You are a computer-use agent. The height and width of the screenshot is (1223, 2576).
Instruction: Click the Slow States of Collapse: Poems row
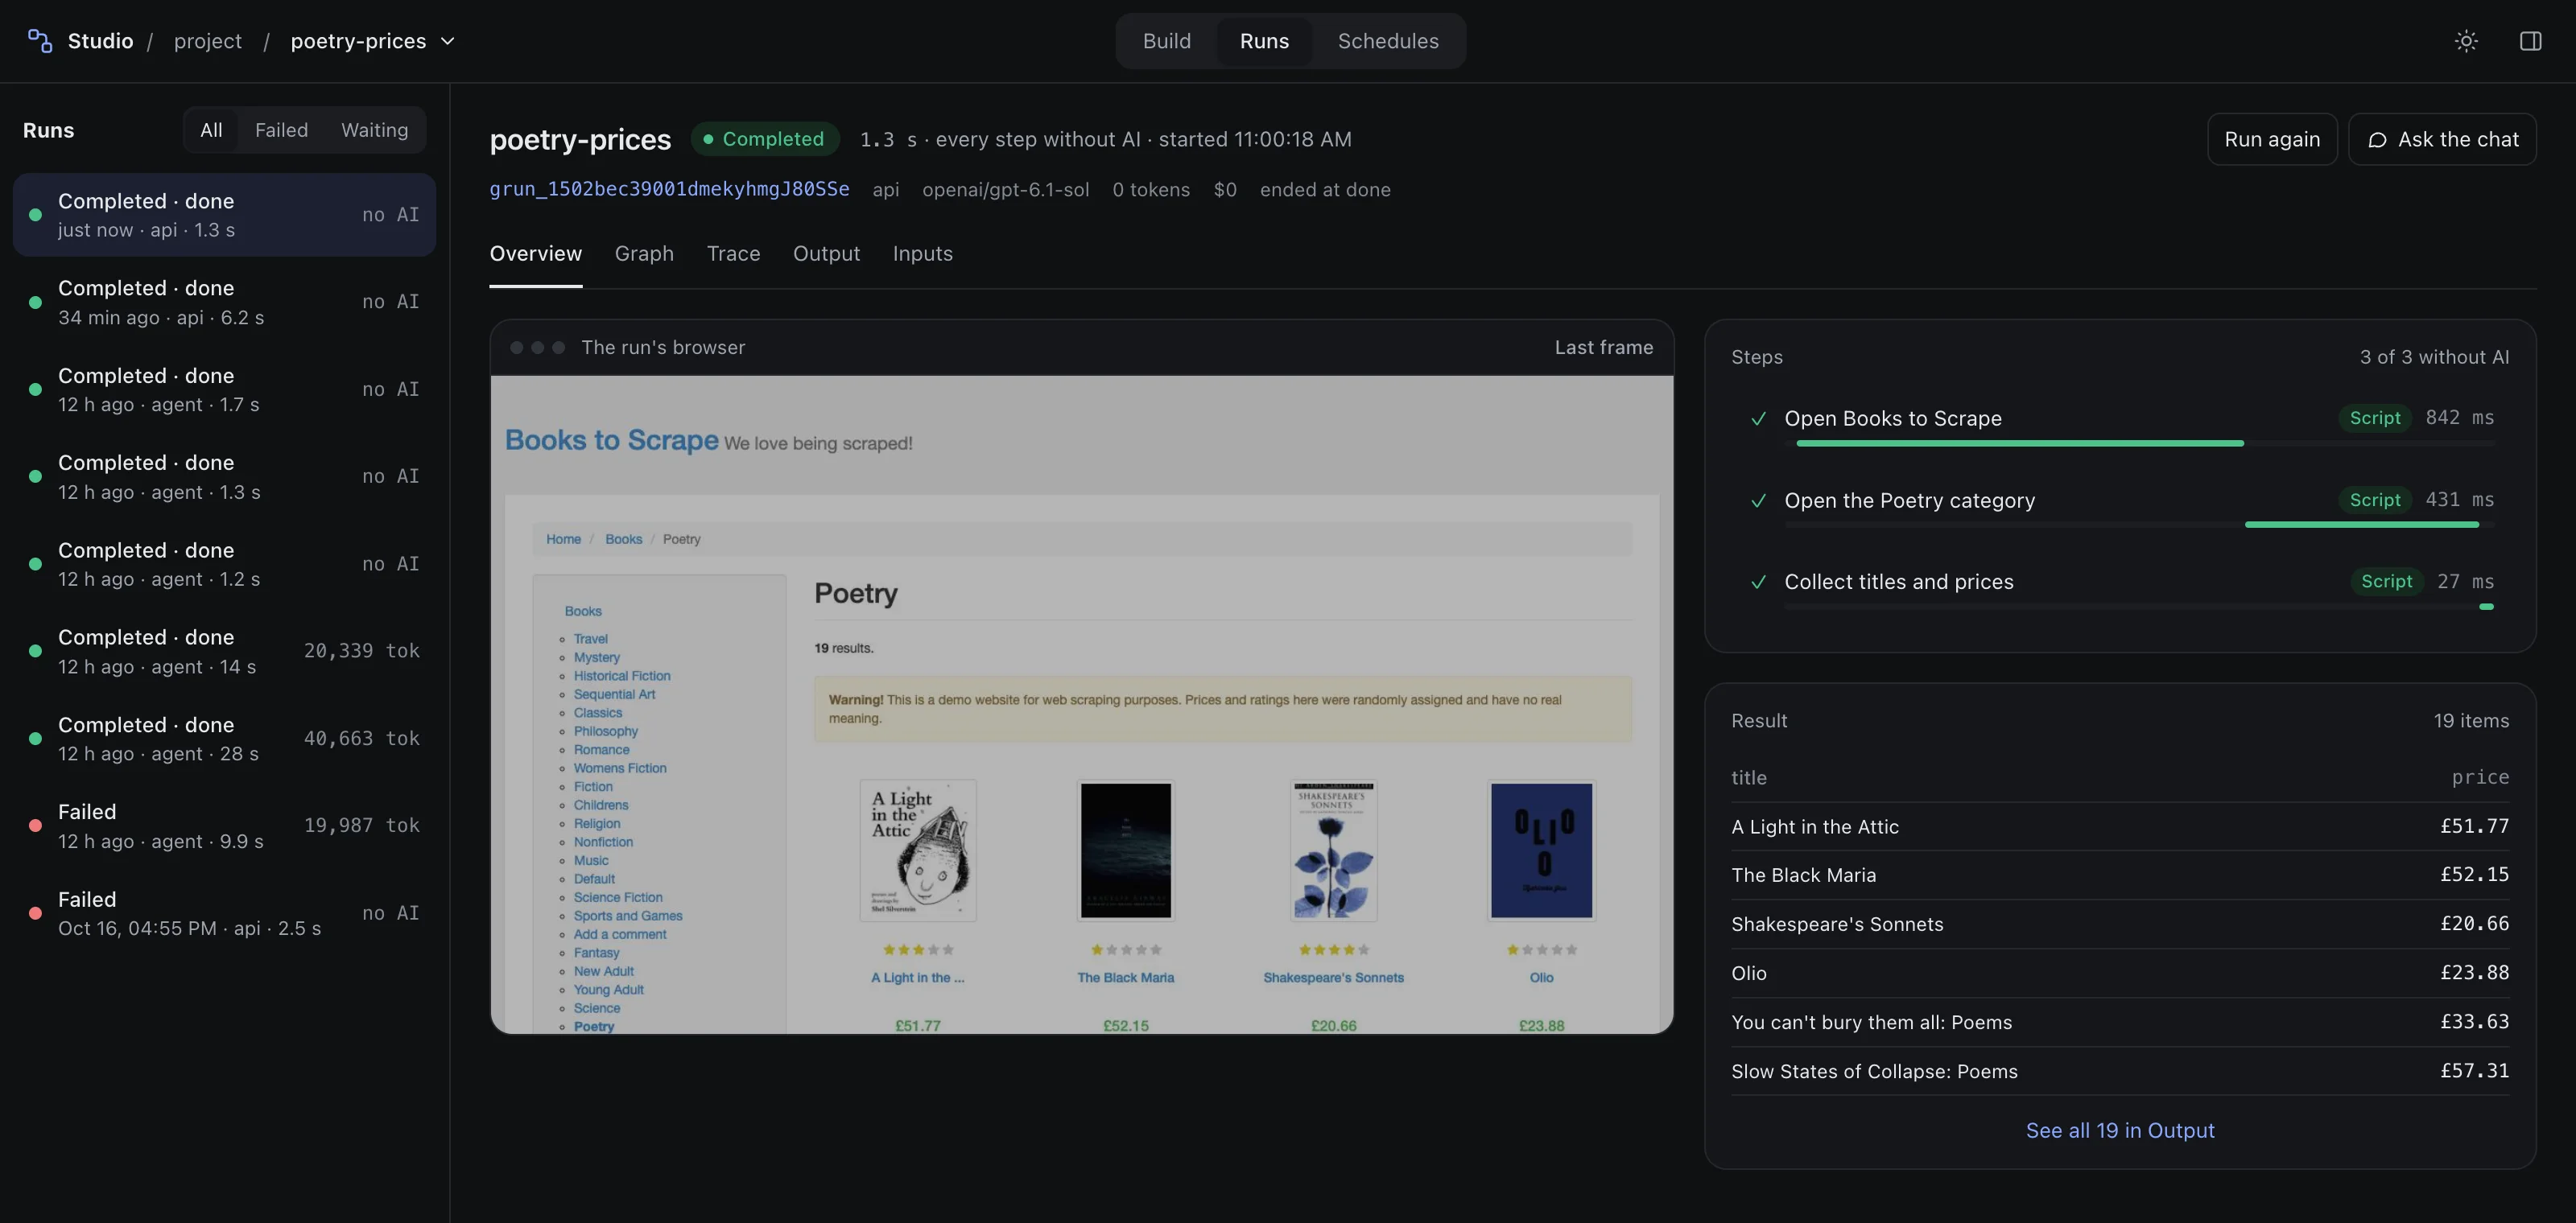click(2119, 1071)
